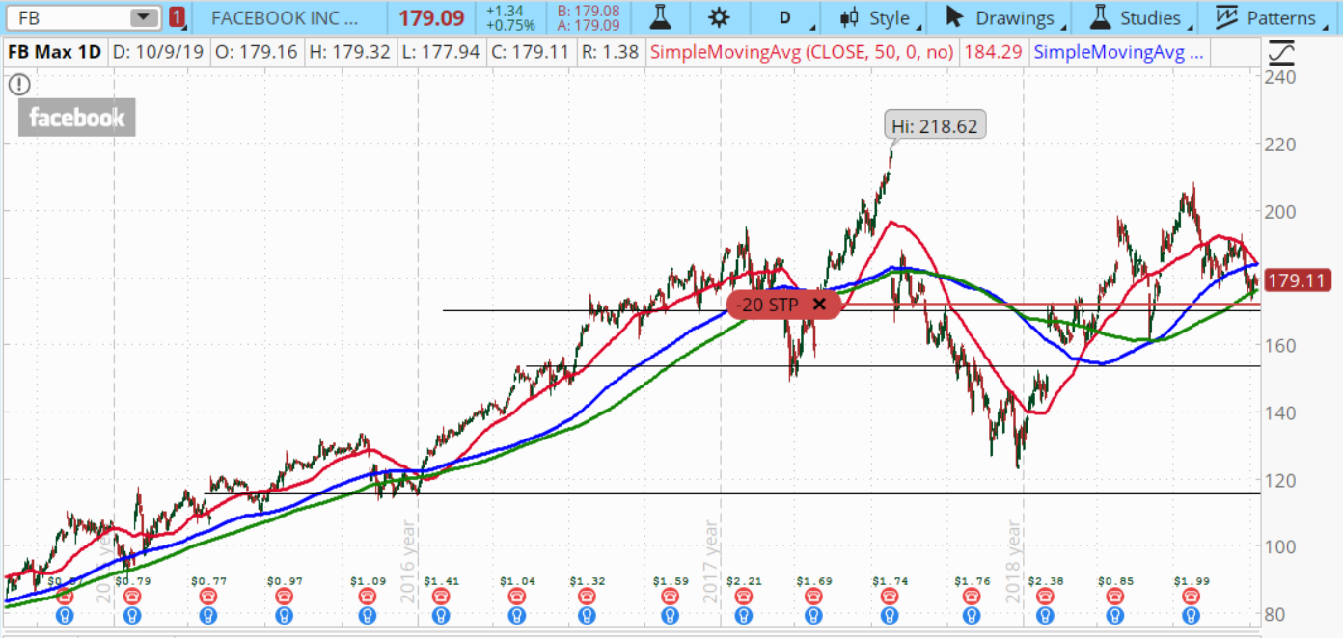Open the flask quick-study icon in toolbar

click(660, 17)
